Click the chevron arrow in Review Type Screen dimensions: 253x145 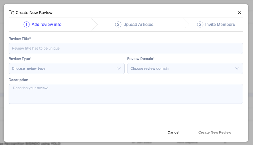119,68
